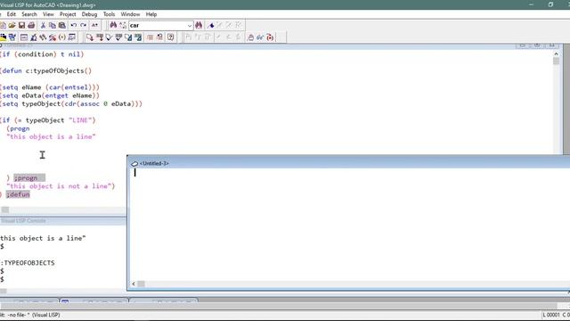Click the string "this object is not a line"
Screen dimensions: 570x321
pyautogui.click(x=59, y=186)
